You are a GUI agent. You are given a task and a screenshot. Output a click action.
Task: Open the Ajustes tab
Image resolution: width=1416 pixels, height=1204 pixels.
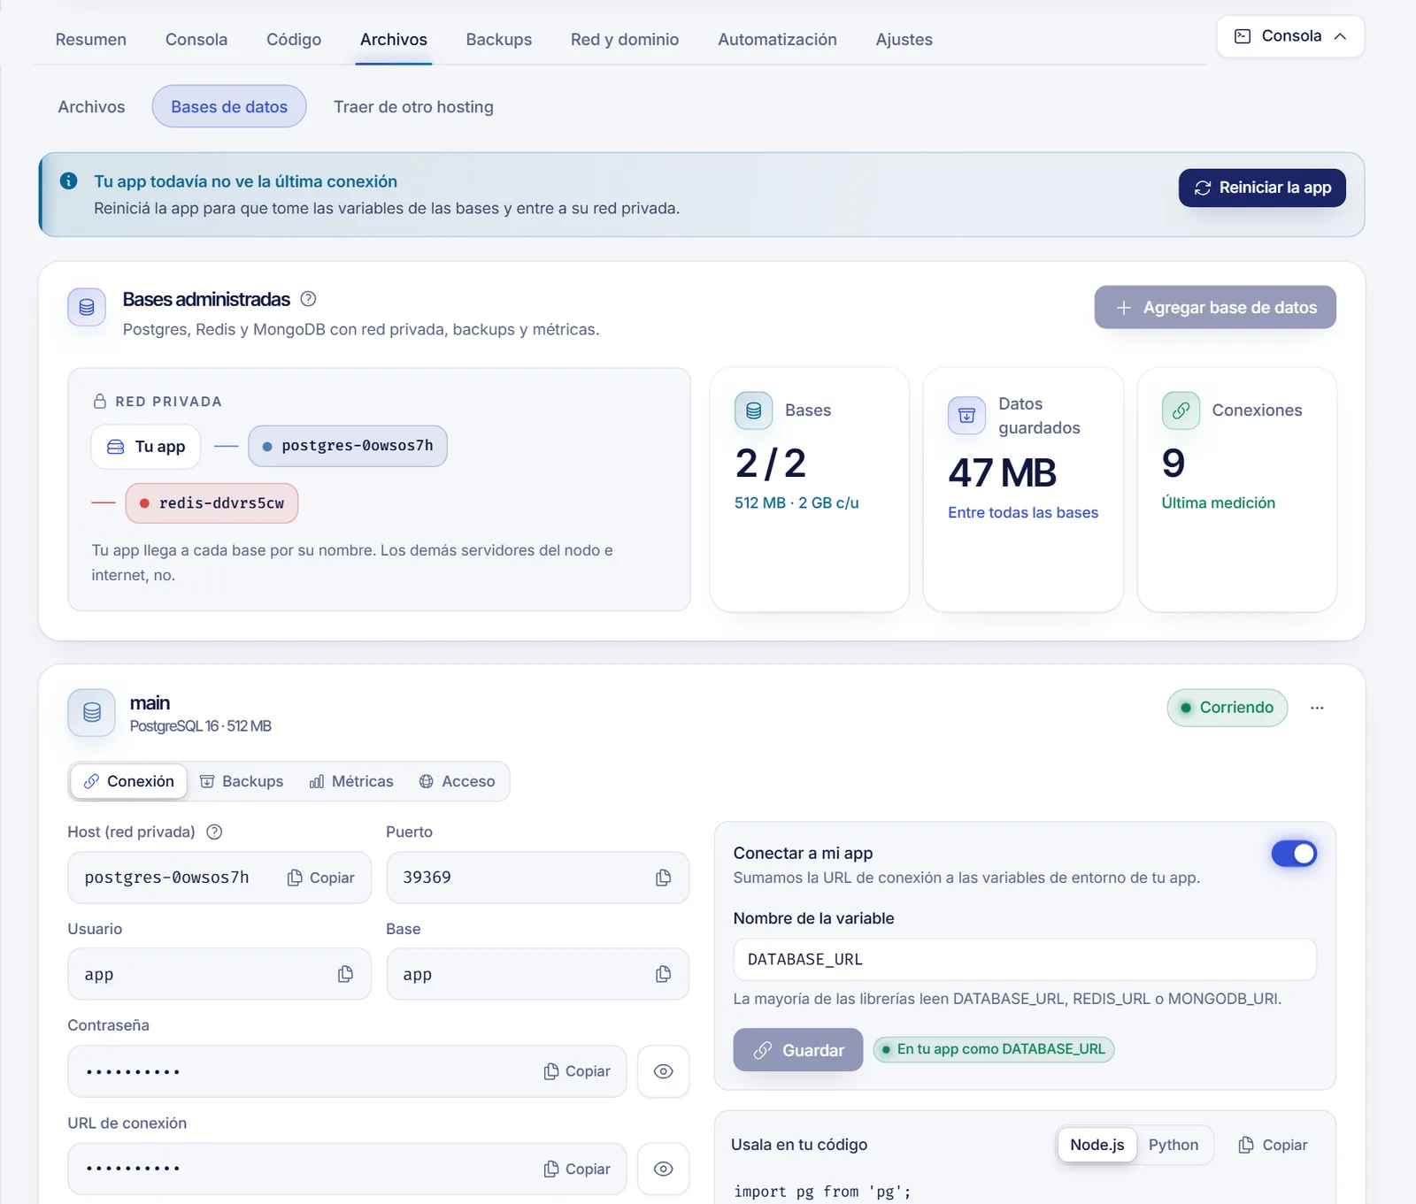pyautogui.click(x=904, y=40)
